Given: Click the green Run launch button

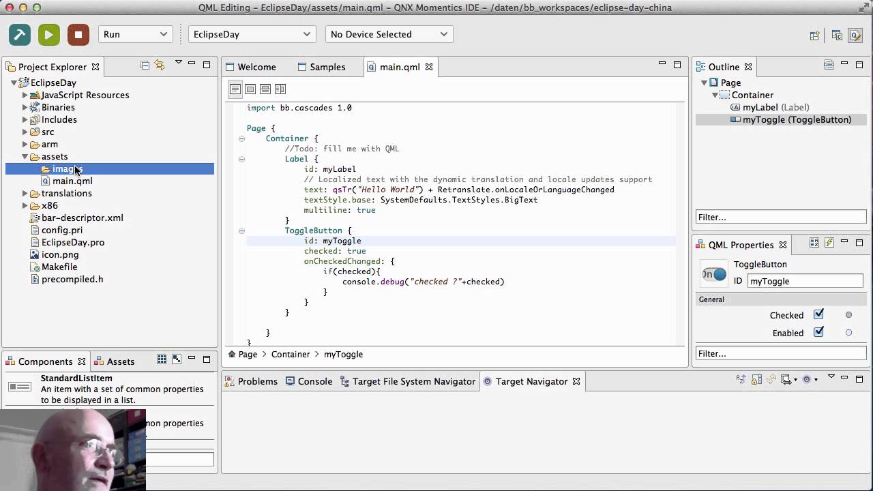Looking at the screenshot, I should pyautogui.click(x=49, y=34).
